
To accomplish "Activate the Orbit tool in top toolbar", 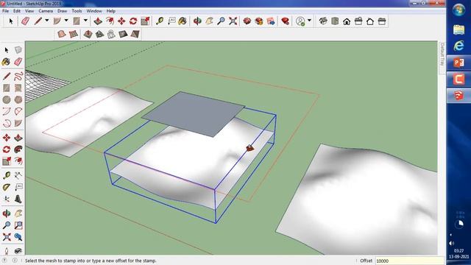I will pyautogui.click(x=197, y=21).
